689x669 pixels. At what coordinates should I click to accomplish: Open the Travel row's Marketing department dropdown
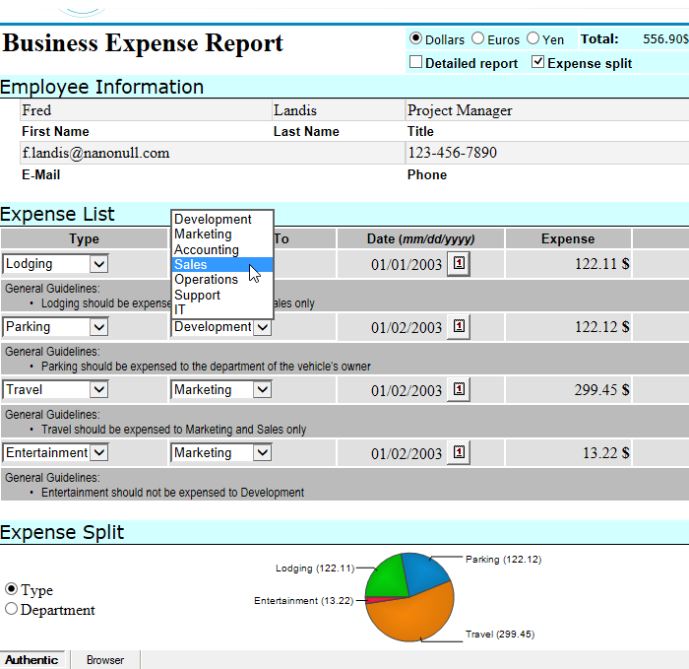click(x=261, y=390)
